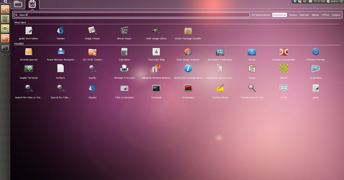Click the Search input field

pyautogui.click(x=131, y=15)
